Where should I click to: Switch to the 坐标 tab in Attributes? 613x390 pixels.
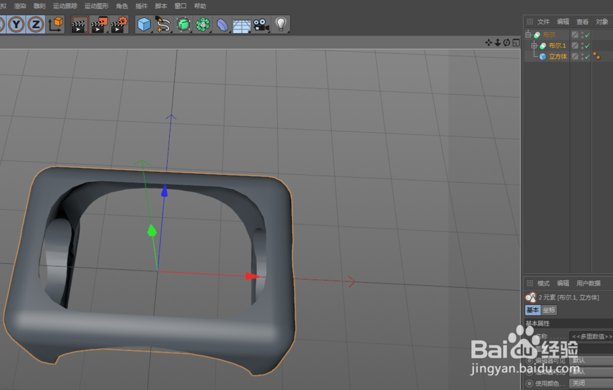point(549,310)
